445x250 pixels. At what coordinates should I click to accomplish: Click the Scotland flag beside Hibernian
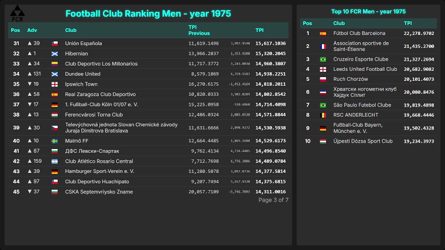tap(55, 53)
